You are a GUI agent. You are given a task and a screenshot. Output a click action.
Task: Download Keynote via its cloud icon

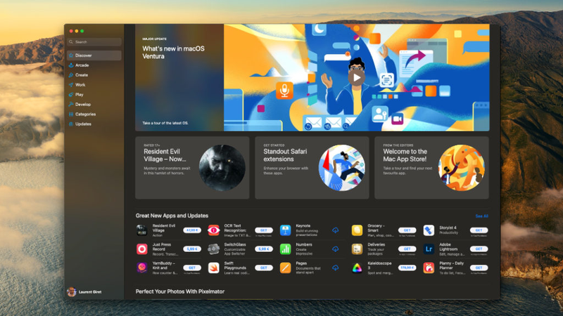pos(336,230)
